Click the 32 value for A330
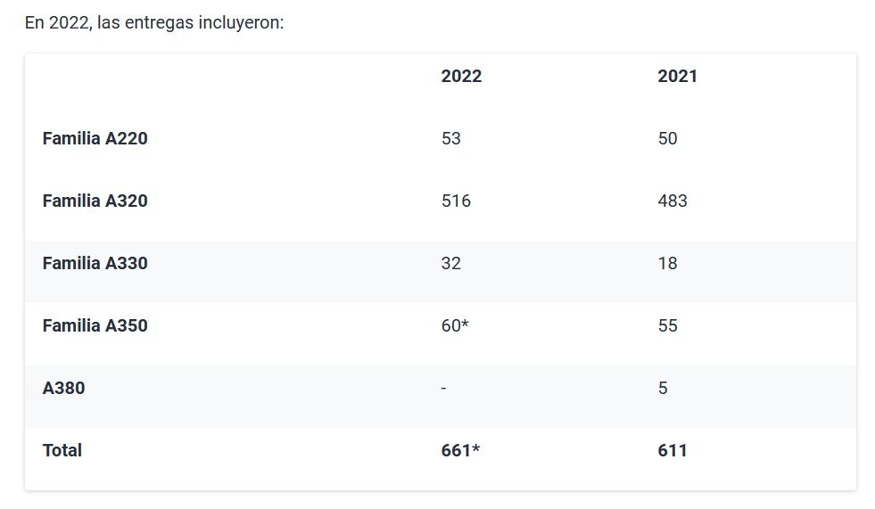875x509 pixels. point(451,263)
